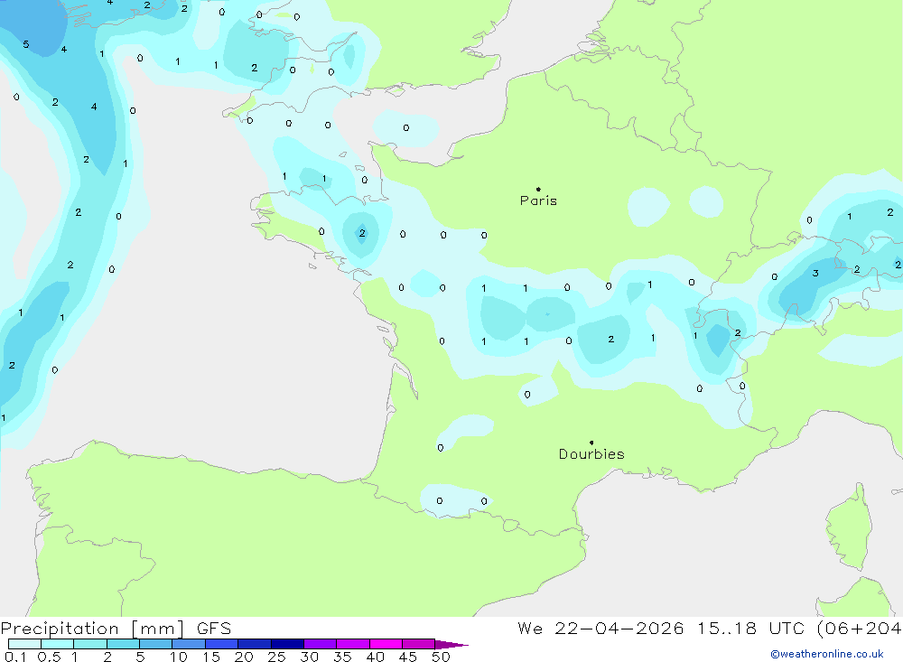Screen dimensions: 903x662
Task: Pick the 30–35 mm violet legend swatch
Action: 321,644
